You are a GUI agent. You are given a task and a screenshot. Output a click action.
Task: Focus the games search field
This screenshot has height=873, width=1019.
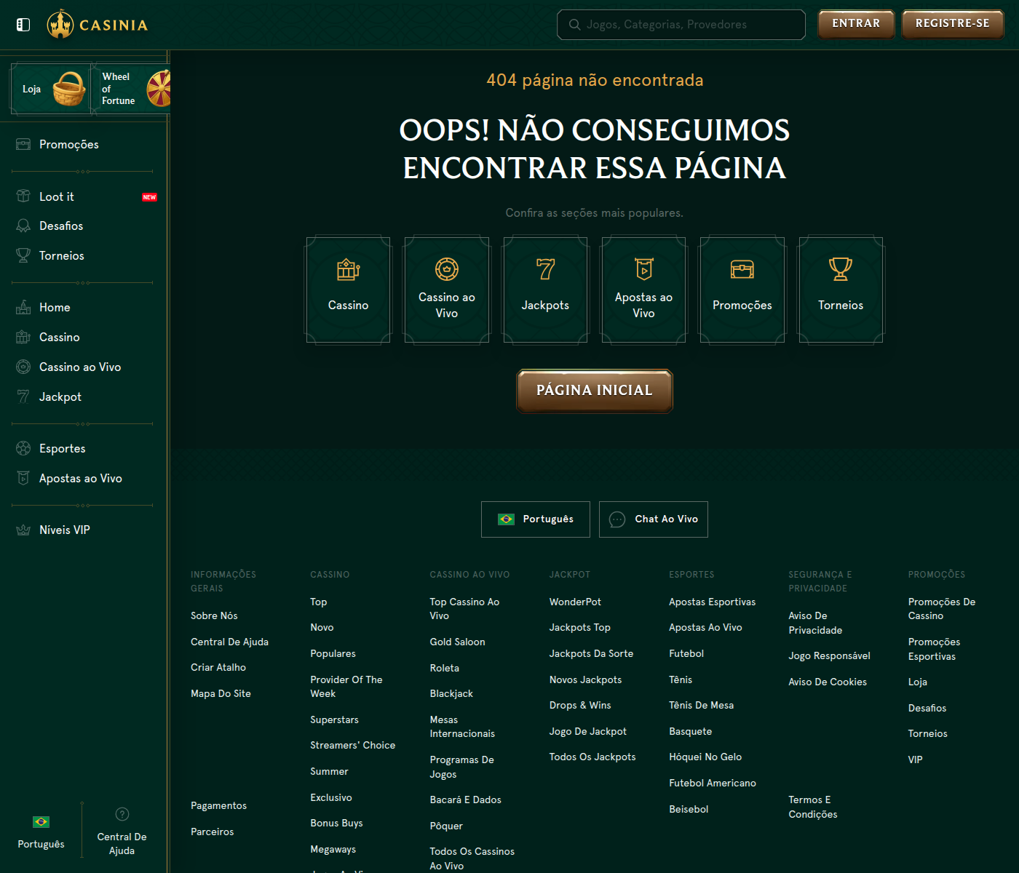coord(681,25)
